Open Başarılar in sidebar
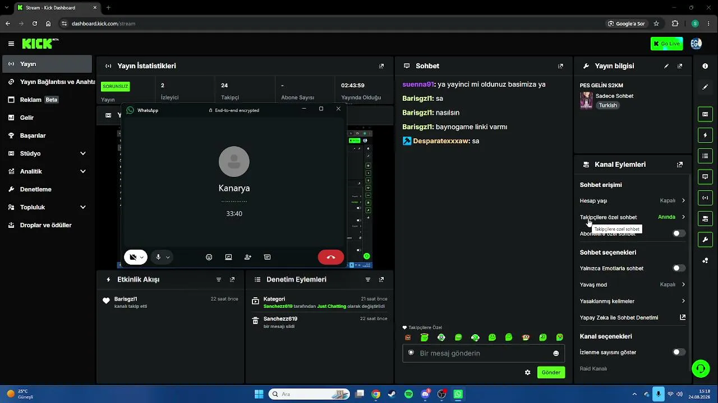This screenshot has height=403, width=718. pos(47,135)
